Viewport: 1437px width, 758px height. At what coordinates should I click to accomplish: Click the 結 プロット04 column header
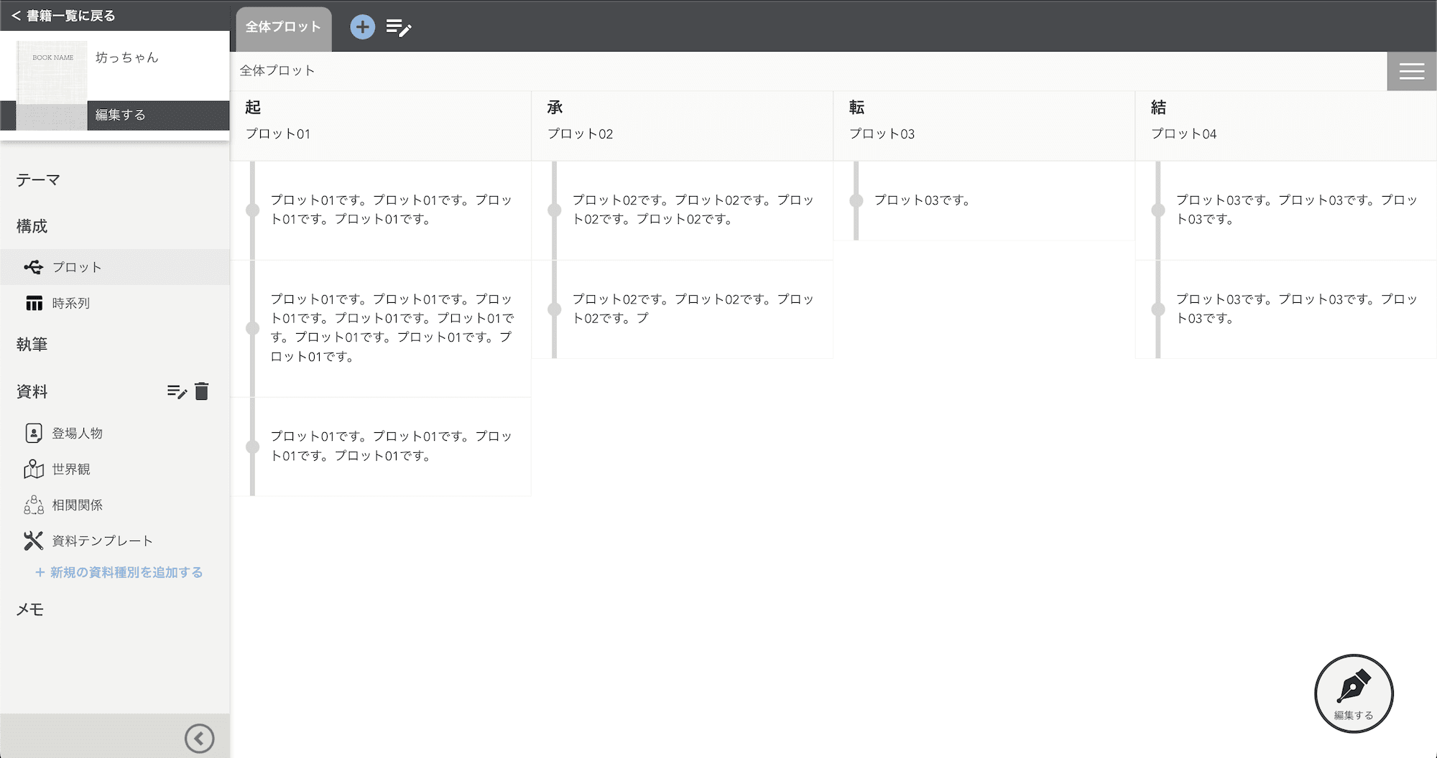point(1286,126)
